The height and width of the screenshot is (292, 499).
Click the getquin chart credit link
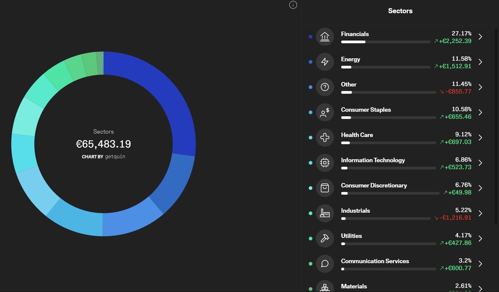(x=115, y=157)
